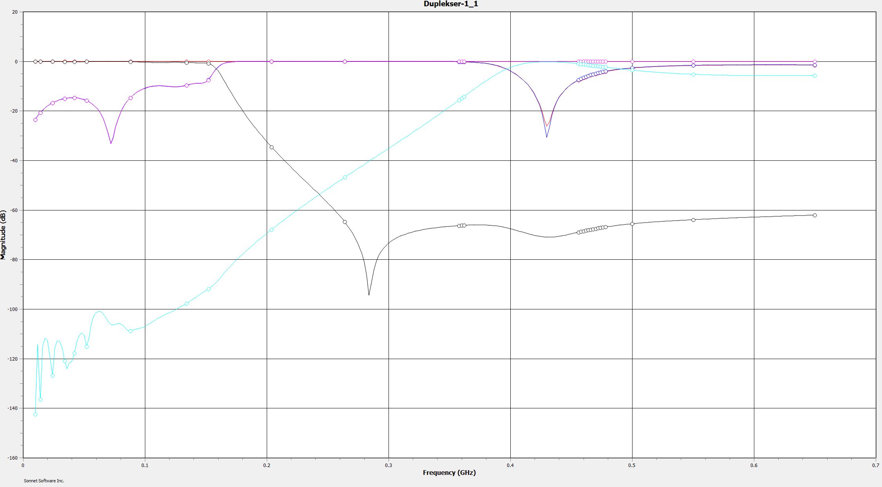This screenshot has width=882, height=487.
Task: Select the Magnitude (dB) axis label
Action: click(x=4, y=235)
